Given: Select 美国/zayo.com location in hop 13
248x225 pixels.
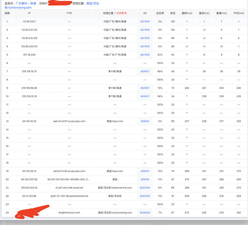Looking at the screenshot, I should pyautogui.click(x=115, y=121).
